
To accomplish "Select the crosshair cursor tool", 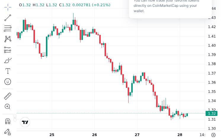I will (8, 7).
